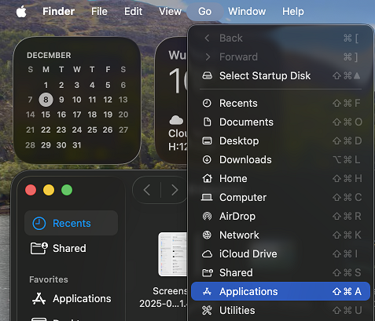Image resolution: width=375 pixels, height=321 pixels.
Task: Select Recents in Finder sidebar
Action: [x=71, y=223]
